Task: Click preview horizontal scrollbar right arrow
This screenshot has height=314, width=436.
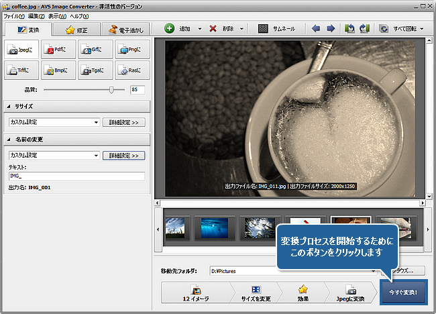Action: [x=423, y=203]
